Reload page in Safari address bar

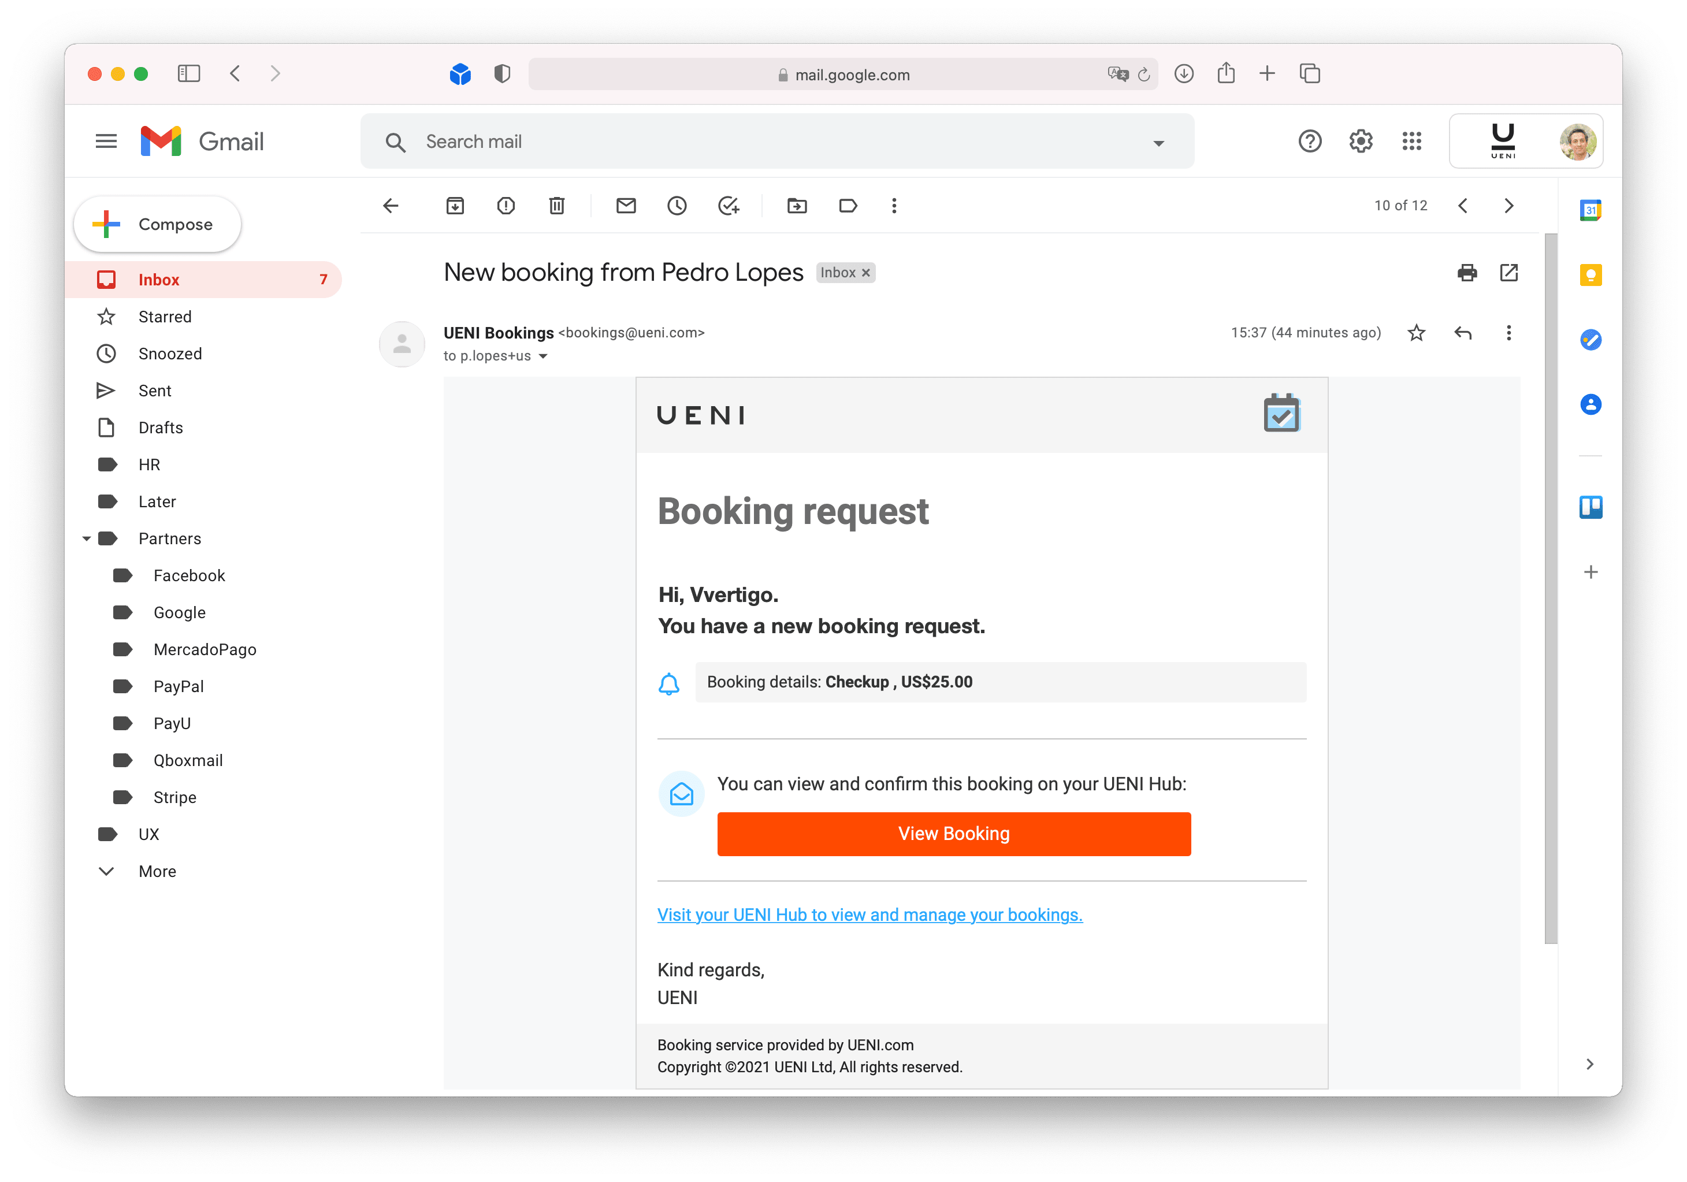point(1144,74)
